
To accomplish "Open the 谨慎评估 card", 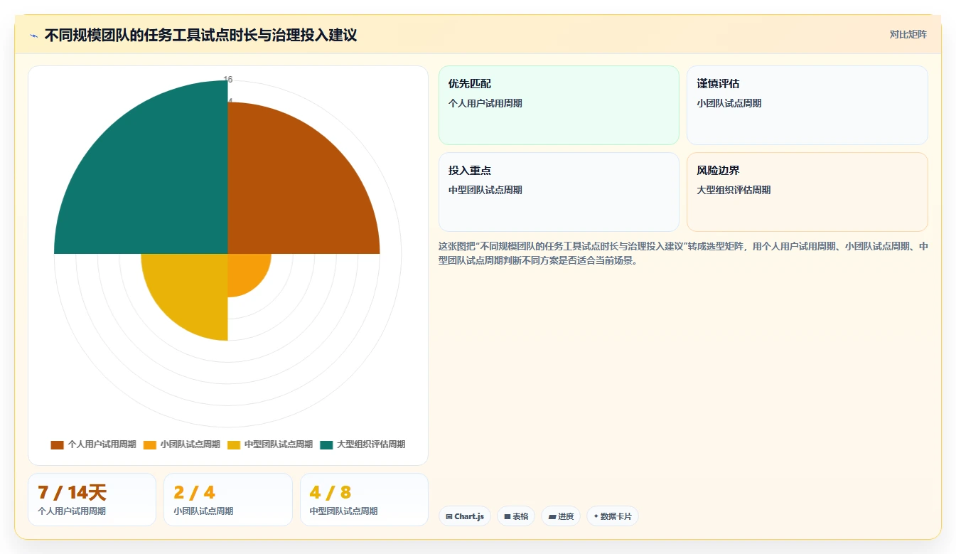I will (x=807, y=105).
